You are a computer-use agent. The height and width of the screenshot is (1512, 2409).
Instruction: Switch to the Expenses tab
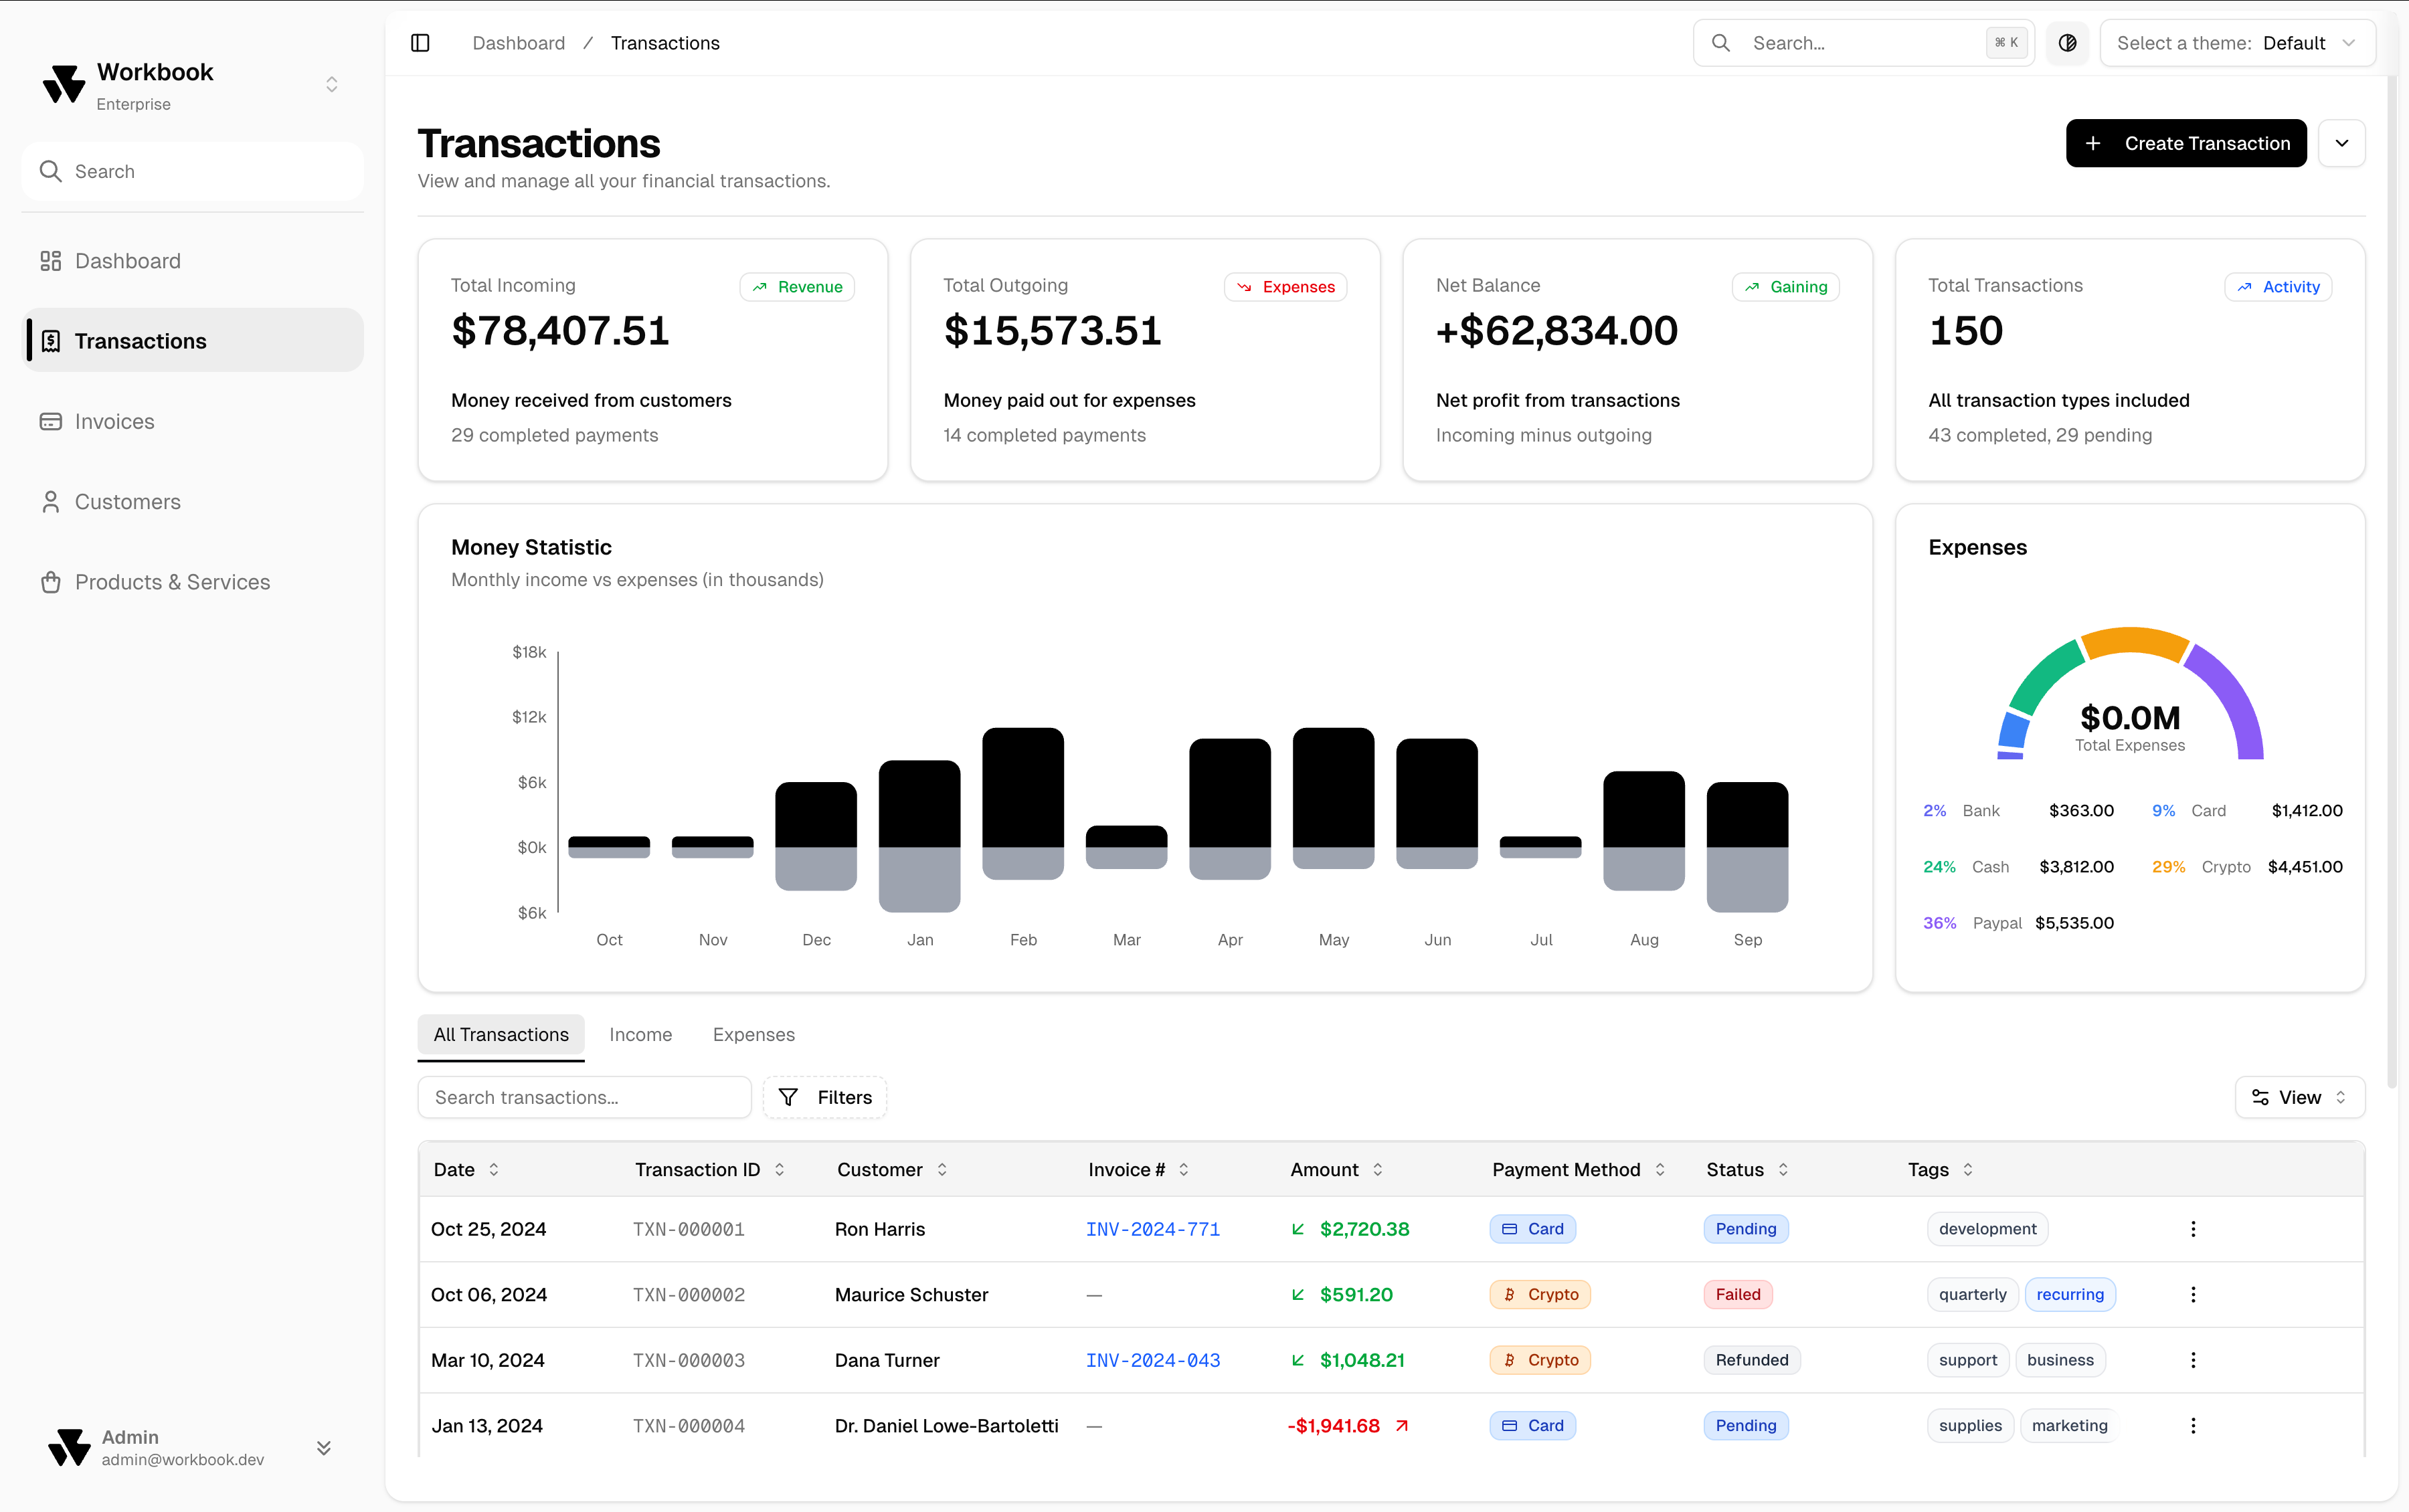point(753,1035)
